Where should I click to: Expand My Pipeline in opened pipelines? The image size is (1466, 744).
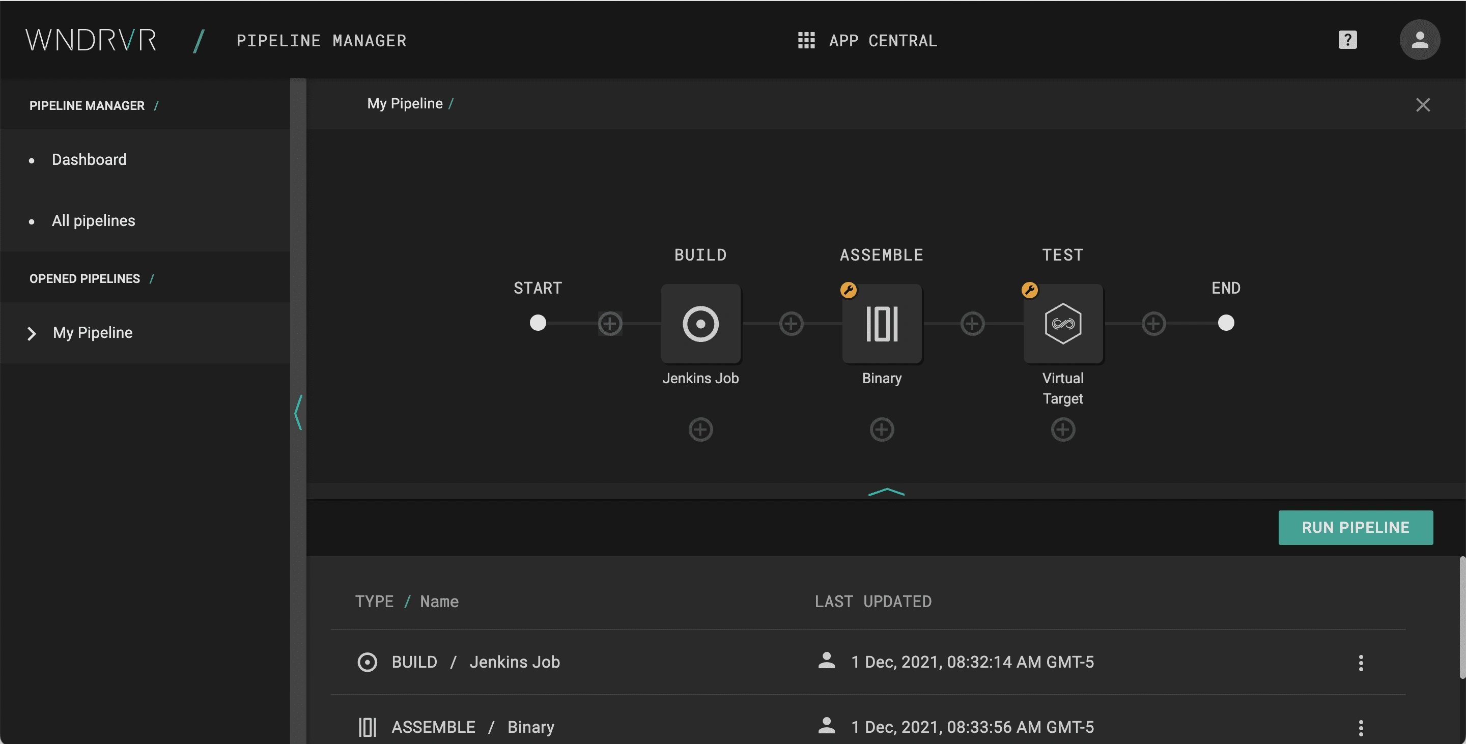point(32,333)
